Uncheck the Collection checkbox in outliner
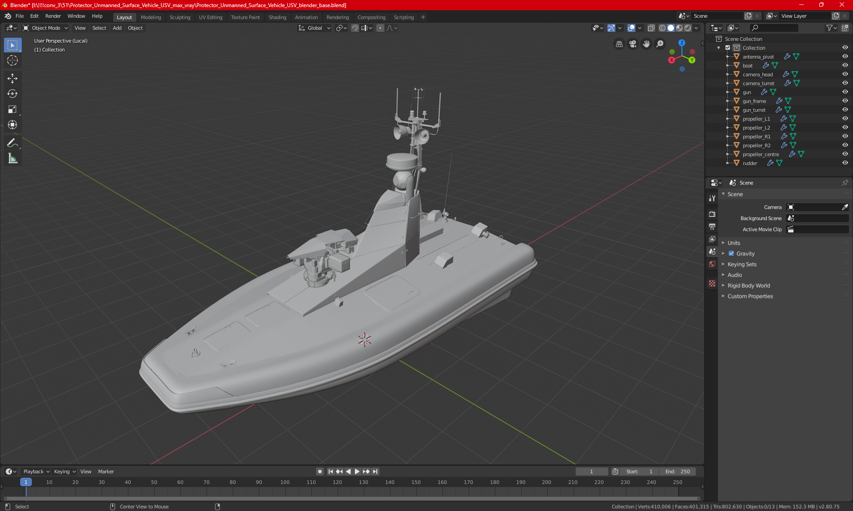 728,47
